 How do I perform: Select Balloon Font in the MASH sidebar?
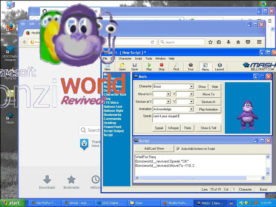tap(113, 107)
